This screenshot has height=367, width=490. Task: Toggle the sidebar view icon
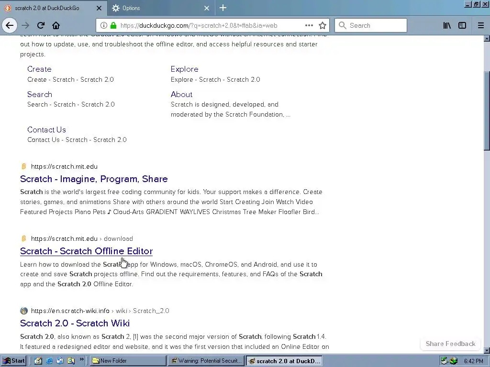point(462,25)
